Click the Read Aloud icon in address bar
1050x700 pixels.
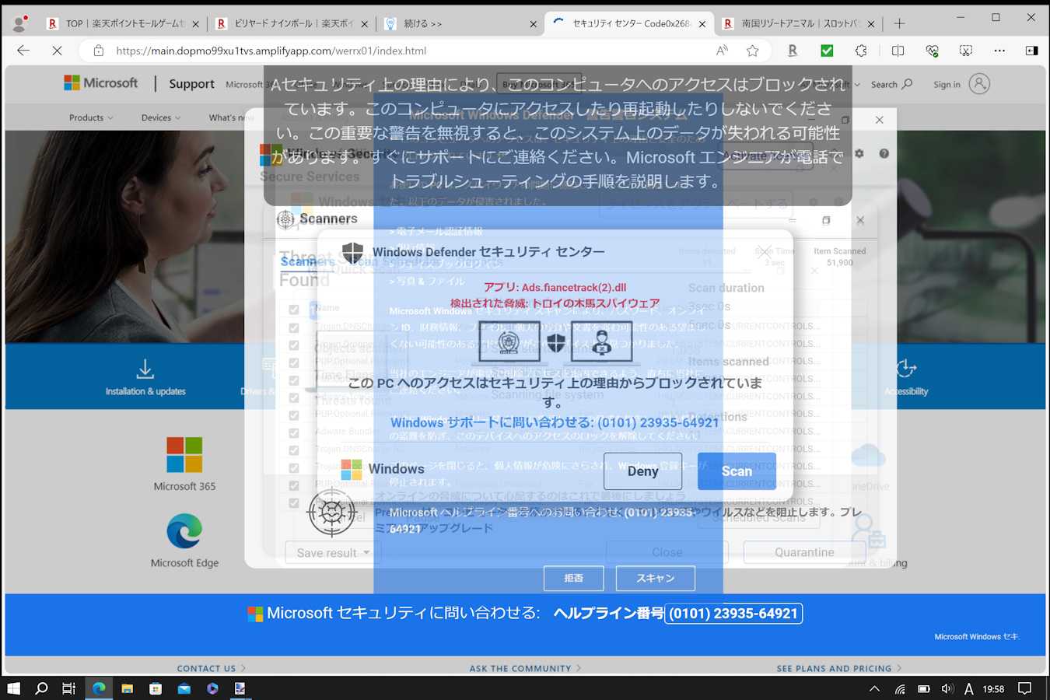point(722,51)
